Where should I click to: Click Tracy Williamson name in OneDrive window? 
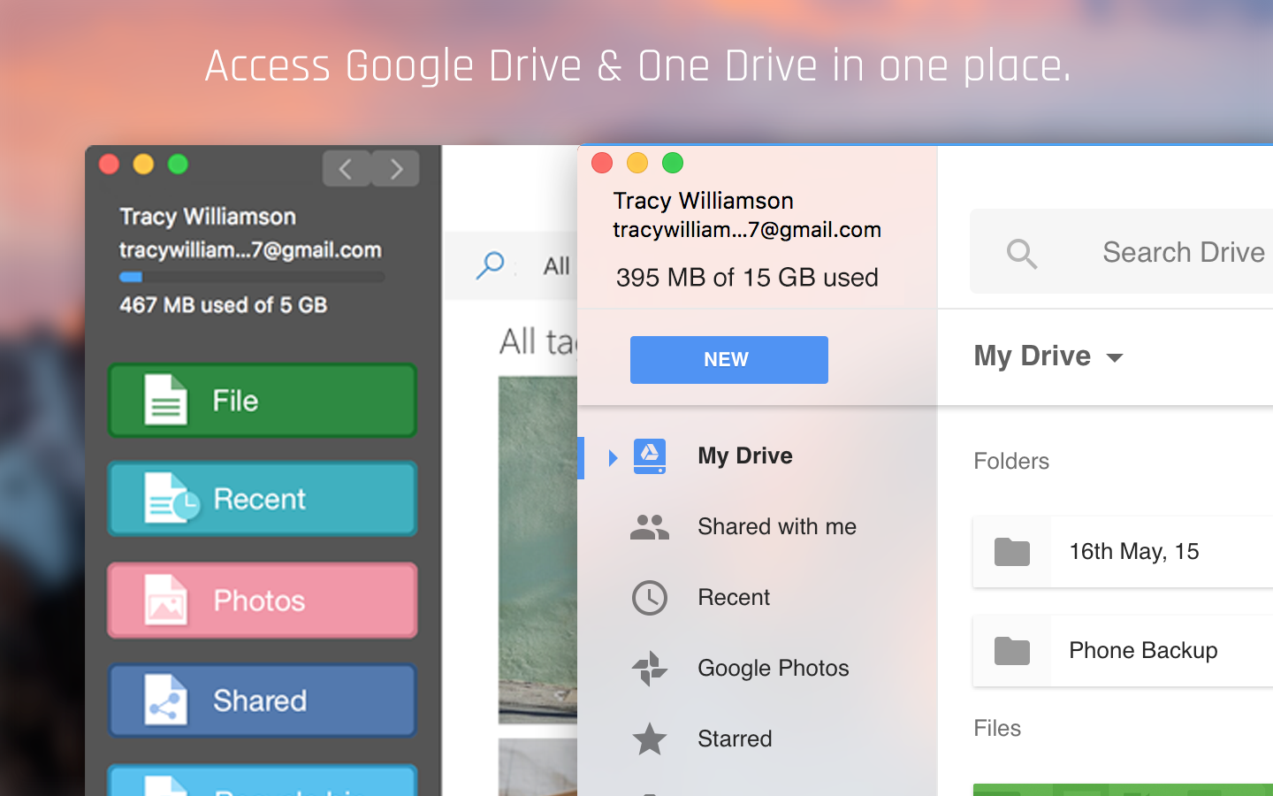pos(208,217)
